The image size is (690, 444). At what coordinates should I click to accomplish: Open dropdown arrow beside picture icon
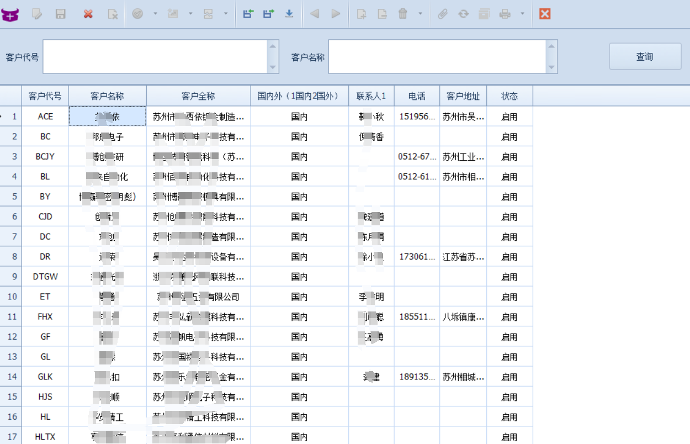(x=190, y=14)
